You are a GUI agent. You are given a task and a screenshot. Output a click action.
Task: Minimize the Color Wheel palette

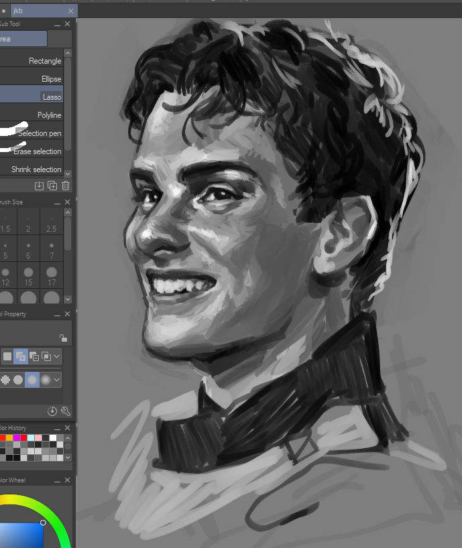[58, 481]
